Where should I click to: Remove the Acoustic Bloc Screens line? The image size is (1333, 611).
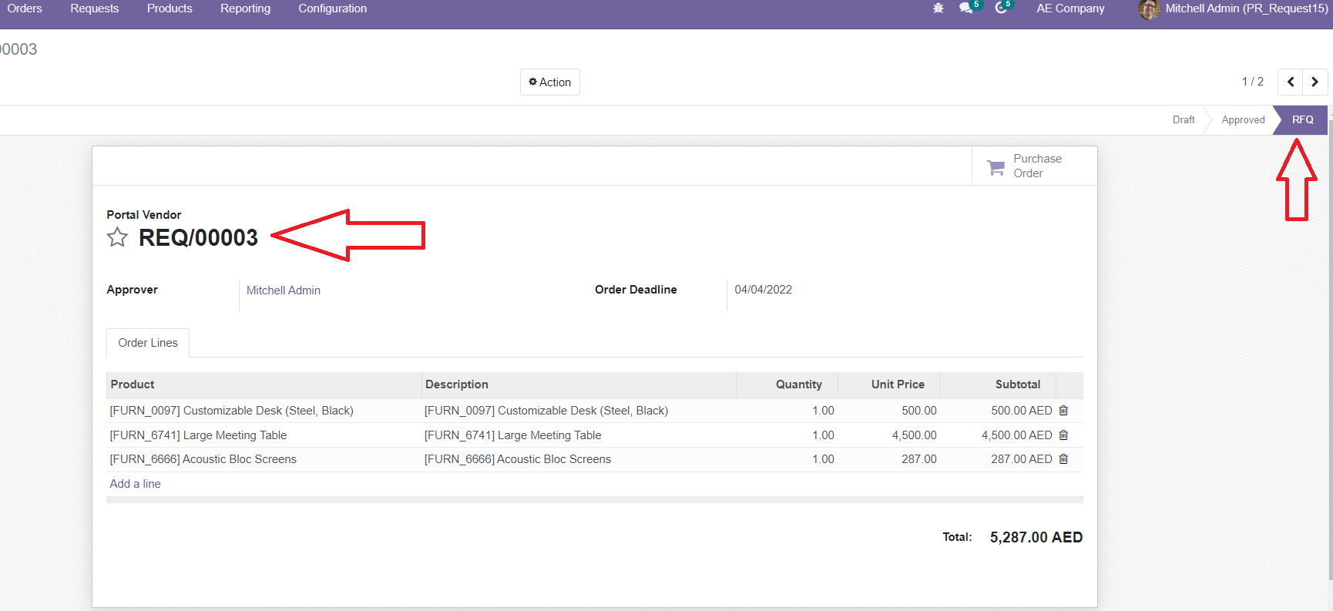point(1063,459)
